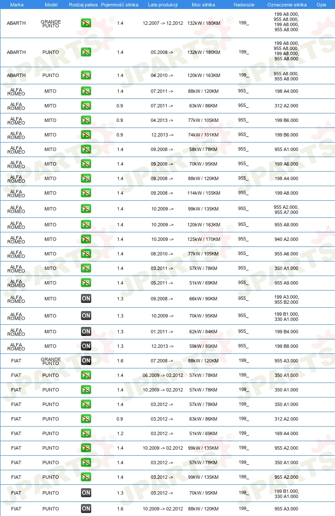Click engine code 312 A2.000 in Mito row
Viewport: 335px width, 516px height.
287,106
